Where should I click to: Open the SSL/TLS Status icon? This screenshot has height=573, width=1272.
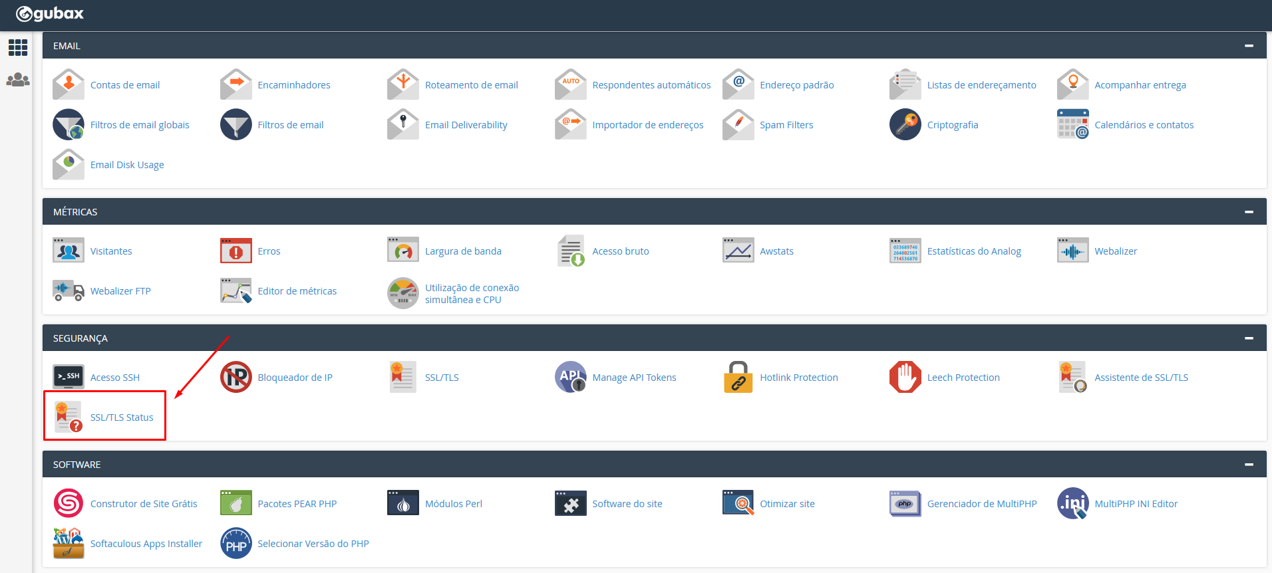tap(69, 417)
